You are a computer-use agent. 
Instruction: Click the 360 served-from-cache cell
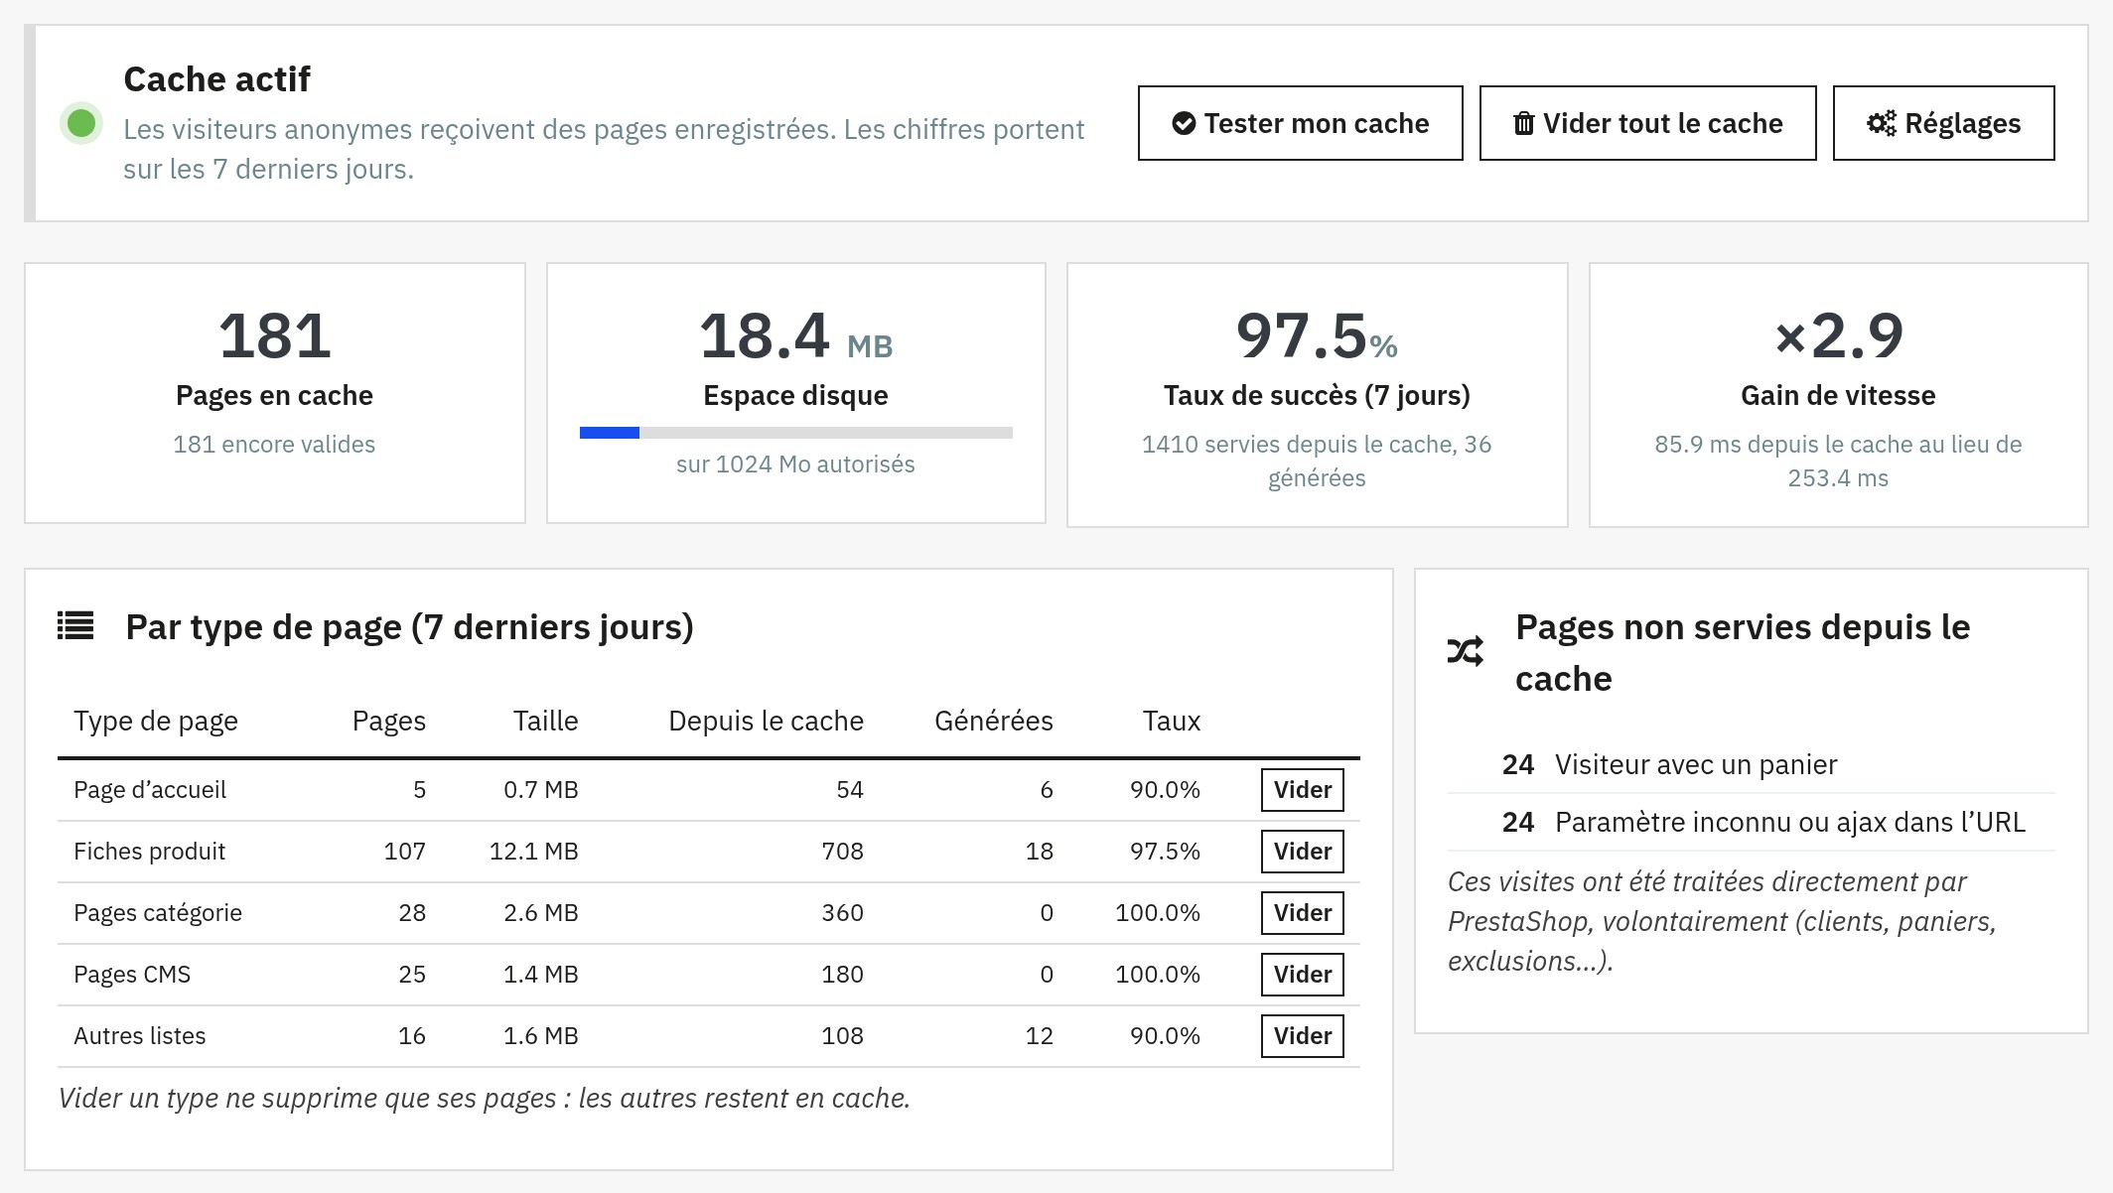coord(842,913)
